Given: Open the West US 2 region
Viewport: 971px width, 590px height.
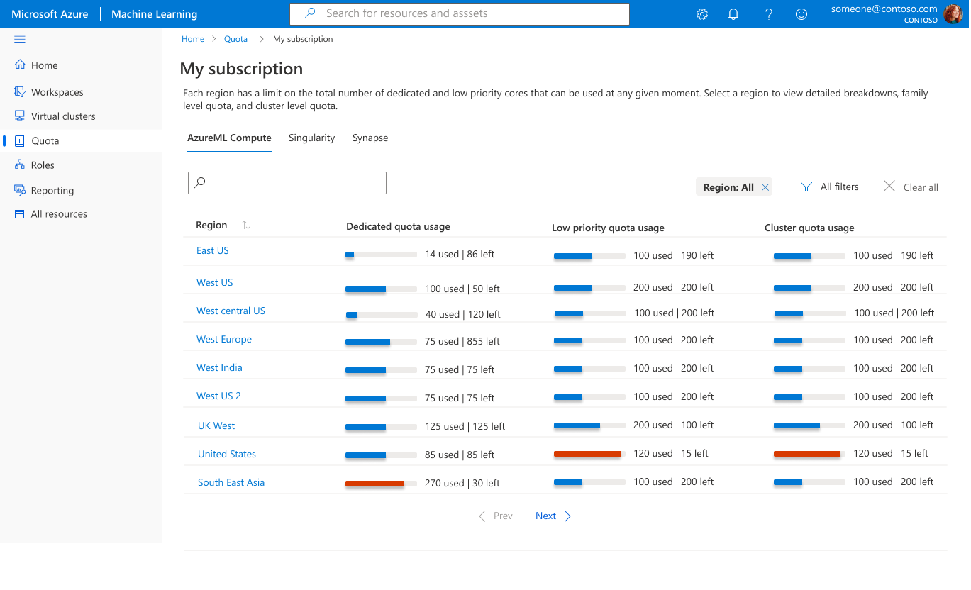Looking at the screenshot, I should coord(218,396).
